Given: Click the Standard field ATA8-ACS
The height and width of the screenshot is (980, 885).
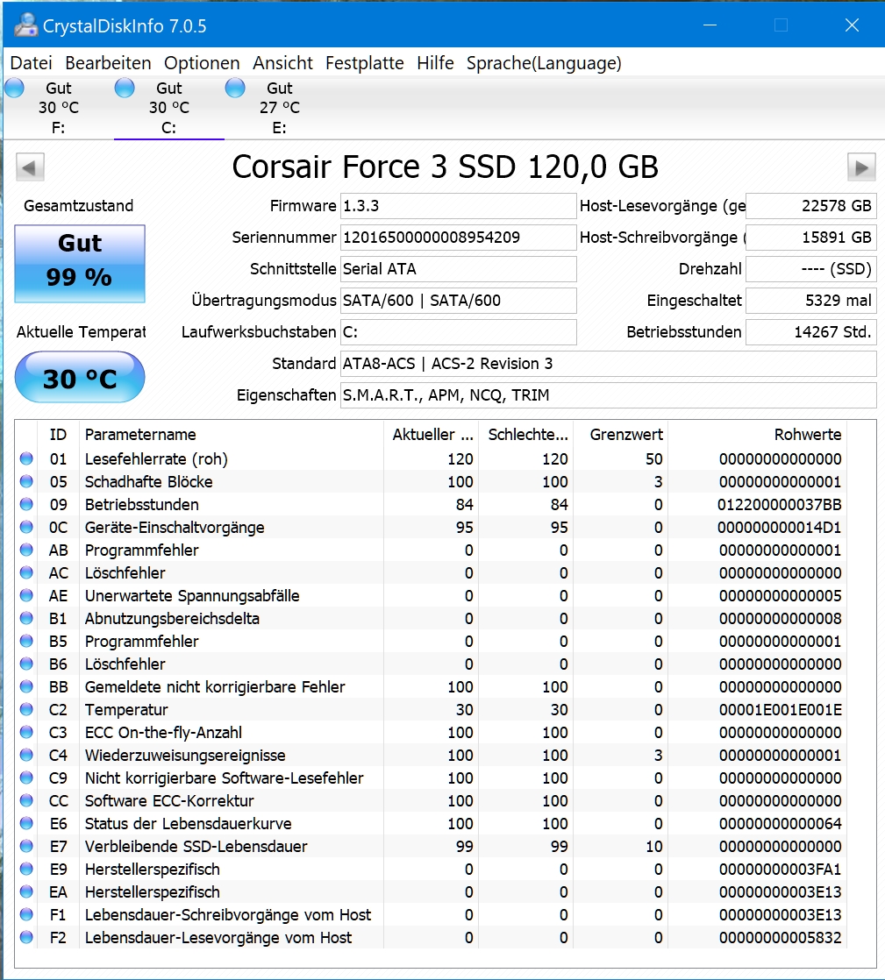Looking at the screenshot, I should (609, 364).
